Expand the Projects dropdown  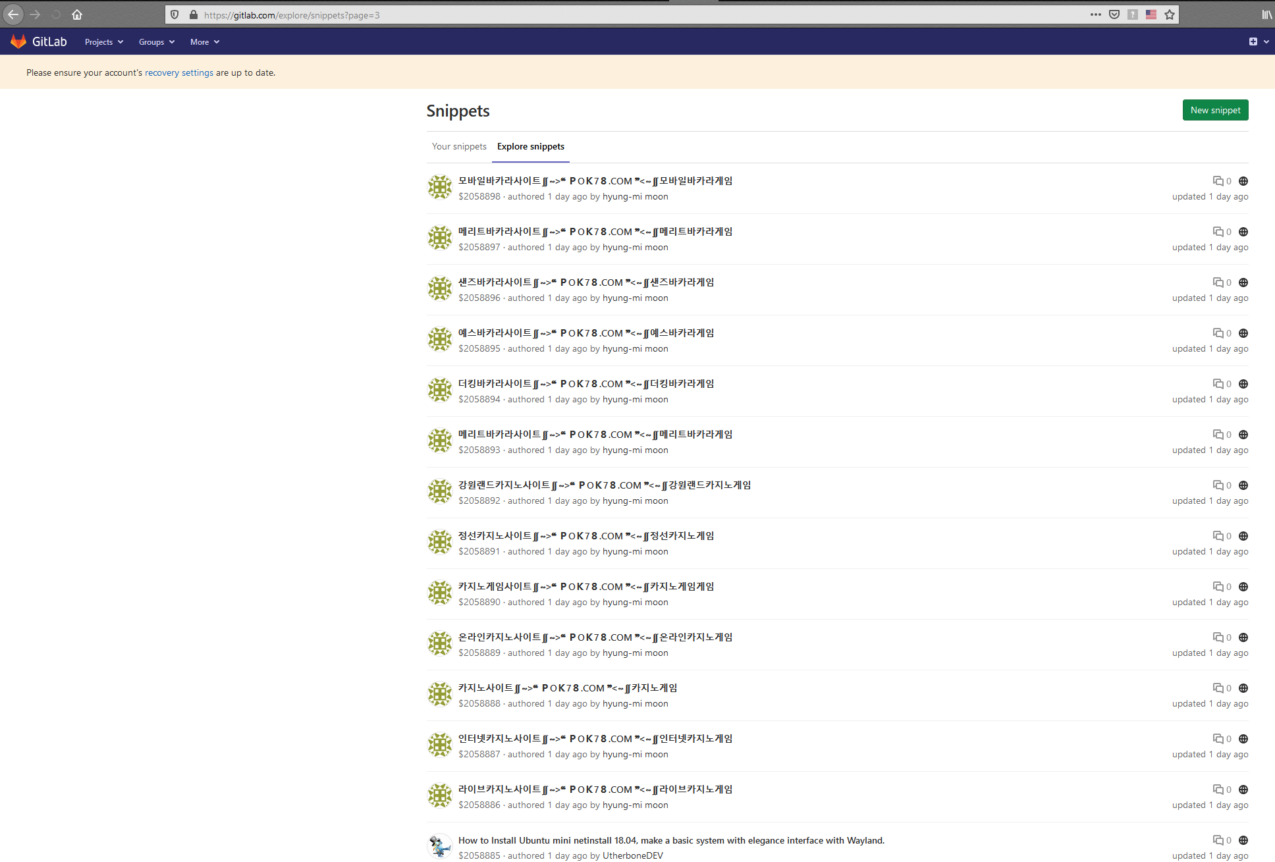[104, 42]
